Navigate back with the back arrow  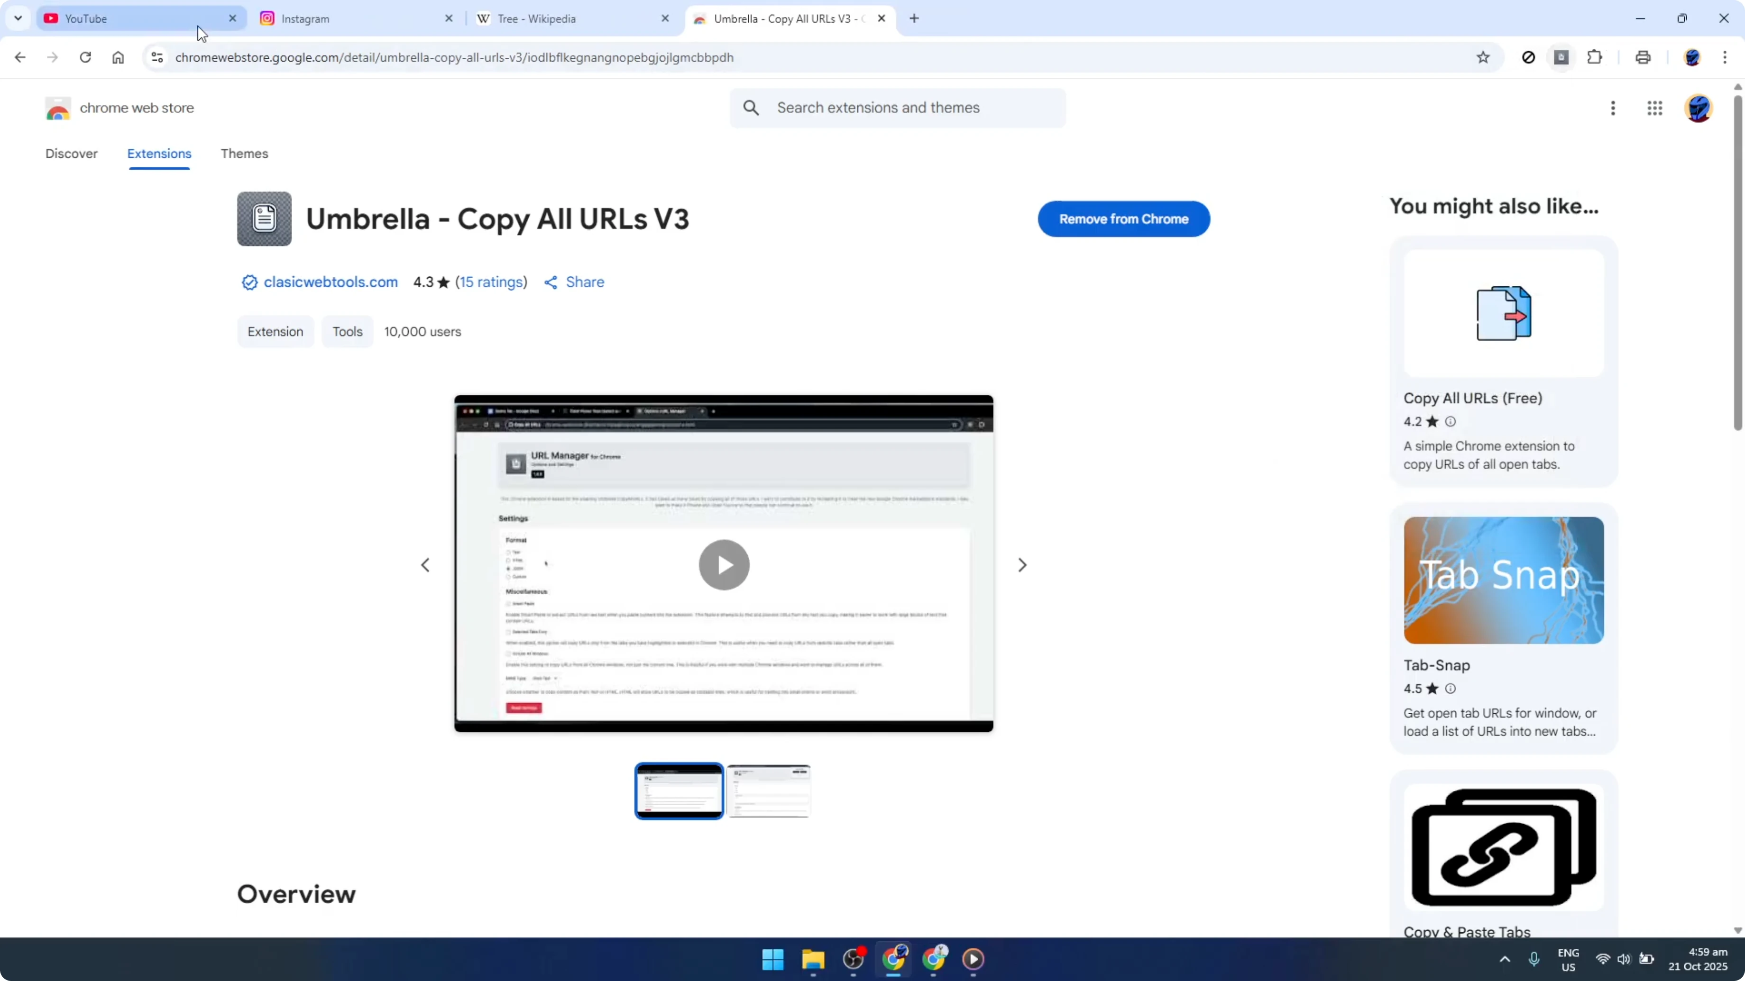(x=19, y=57)
